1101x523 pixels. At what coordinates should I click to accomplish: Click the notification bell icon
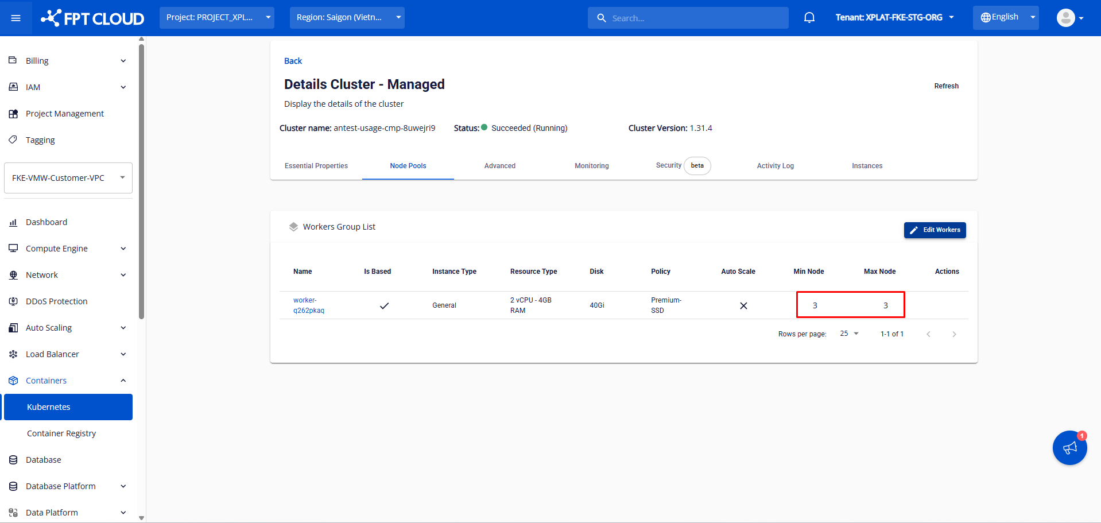coord(809,18)
